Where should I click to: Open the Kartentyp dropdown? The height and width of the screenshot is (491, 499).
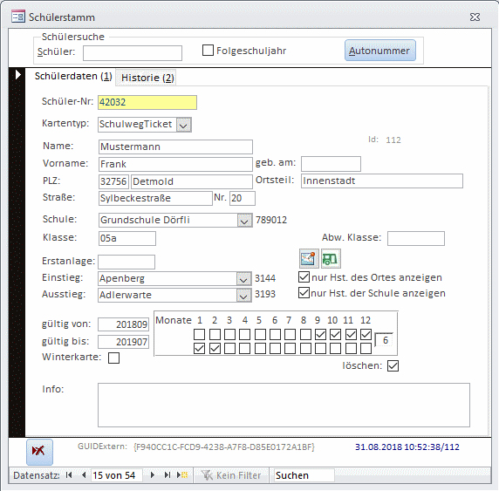pyautogui.click(x=183, y=125)
